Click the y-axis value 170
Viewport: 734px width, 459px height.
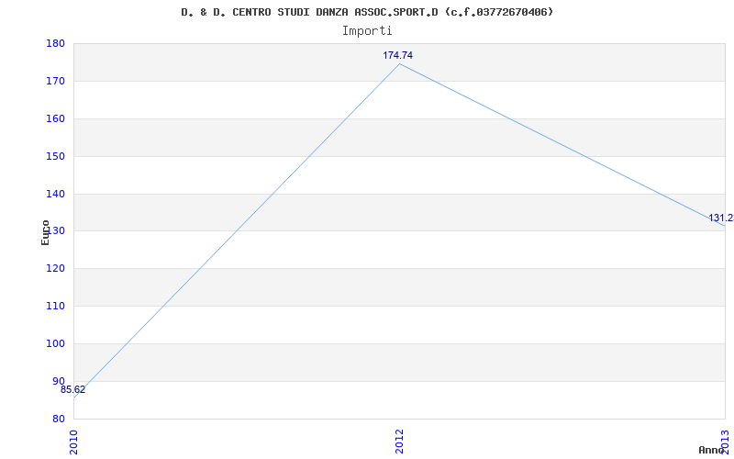click(x=55, y=81)
